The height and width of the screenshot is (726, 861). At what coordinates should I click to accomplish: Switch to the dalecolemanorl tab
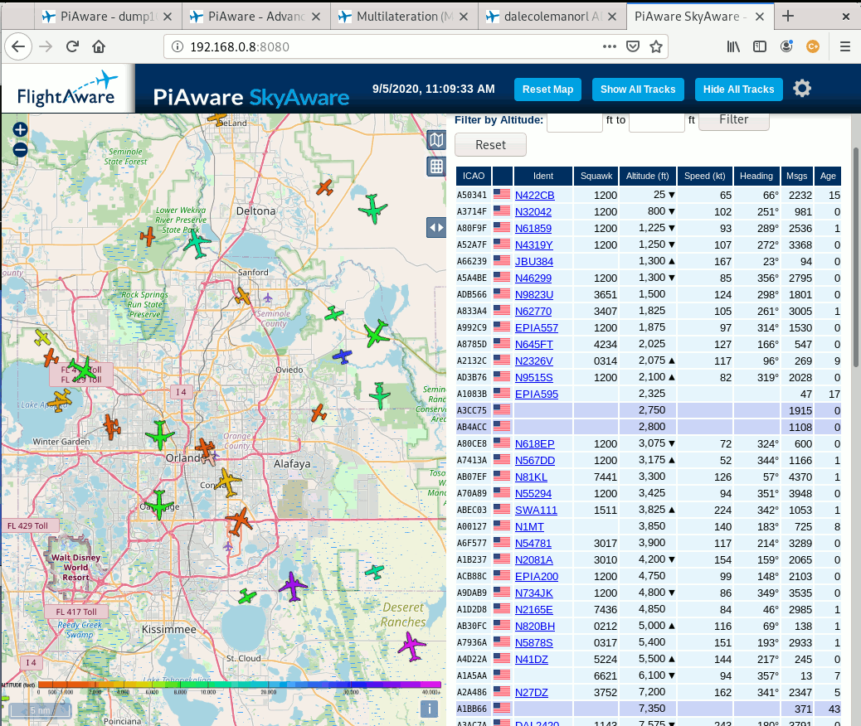(x=552, y=17)
